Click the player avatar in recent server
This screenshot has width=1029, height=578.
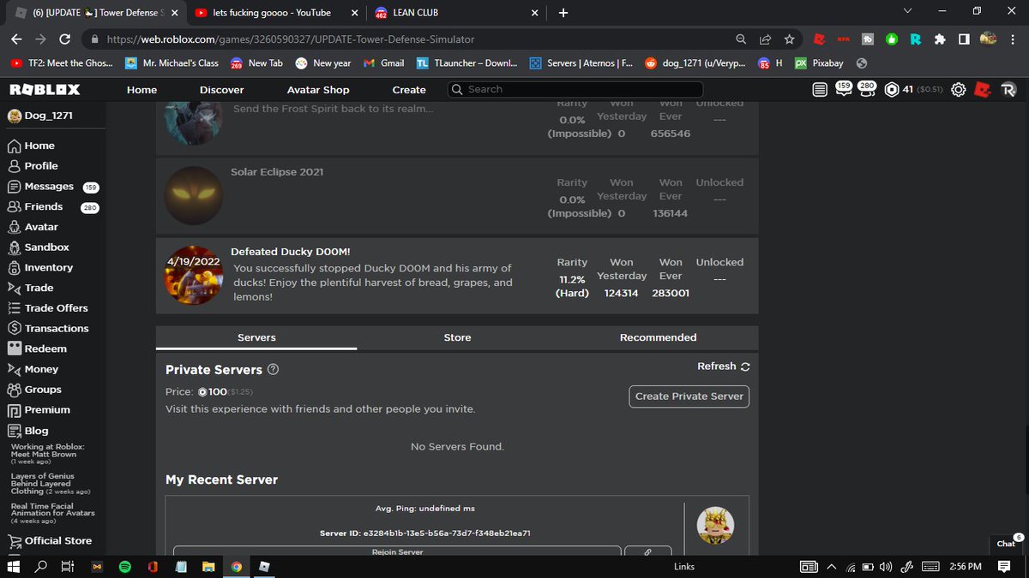pos(715,526)
